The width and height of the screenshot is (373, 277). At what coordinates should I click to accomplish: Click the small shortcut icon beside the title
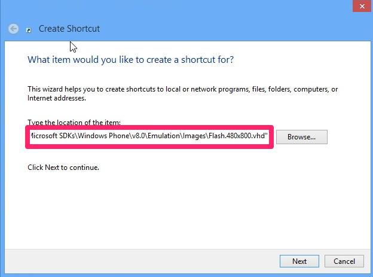(x=28, y=29)
